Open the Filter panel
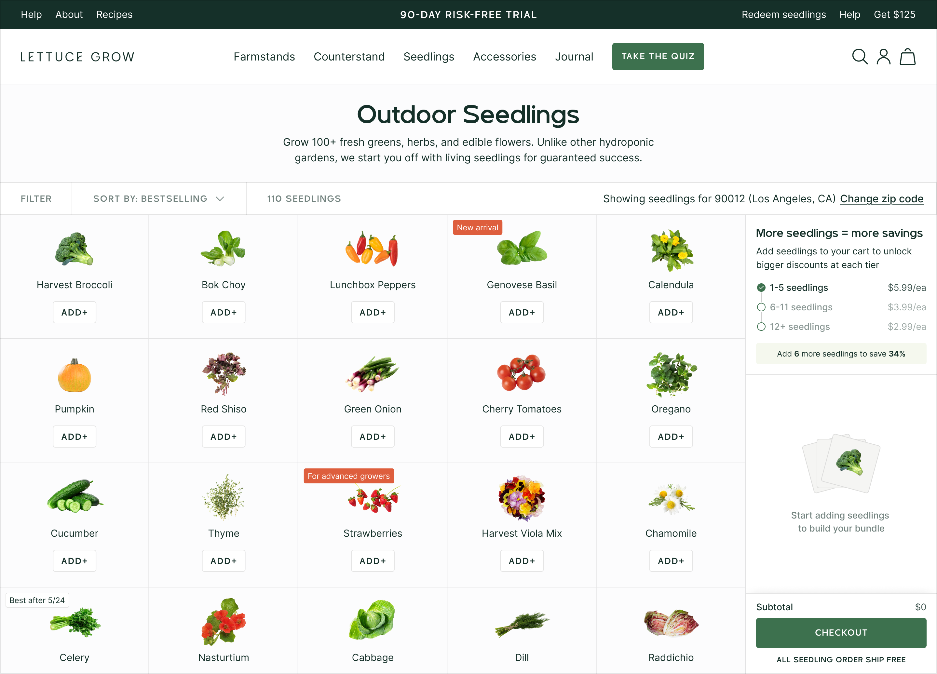Image resolution: width=937 pixels, height=674 pixels. coord(36,199)
